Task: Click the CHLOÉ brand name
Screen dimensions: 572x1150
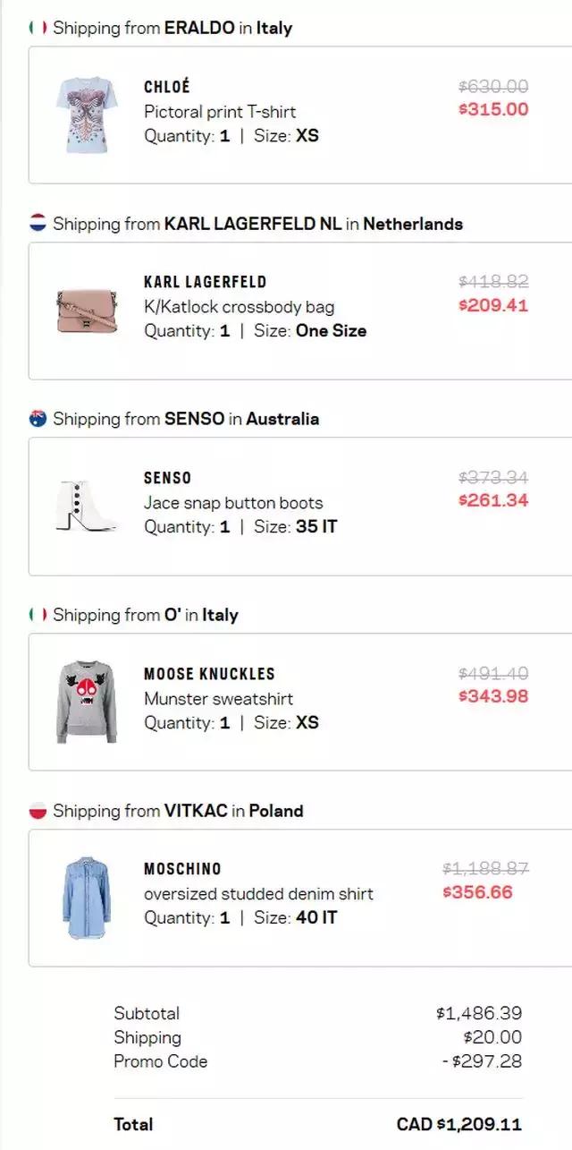Action: [x=167, y=87]
